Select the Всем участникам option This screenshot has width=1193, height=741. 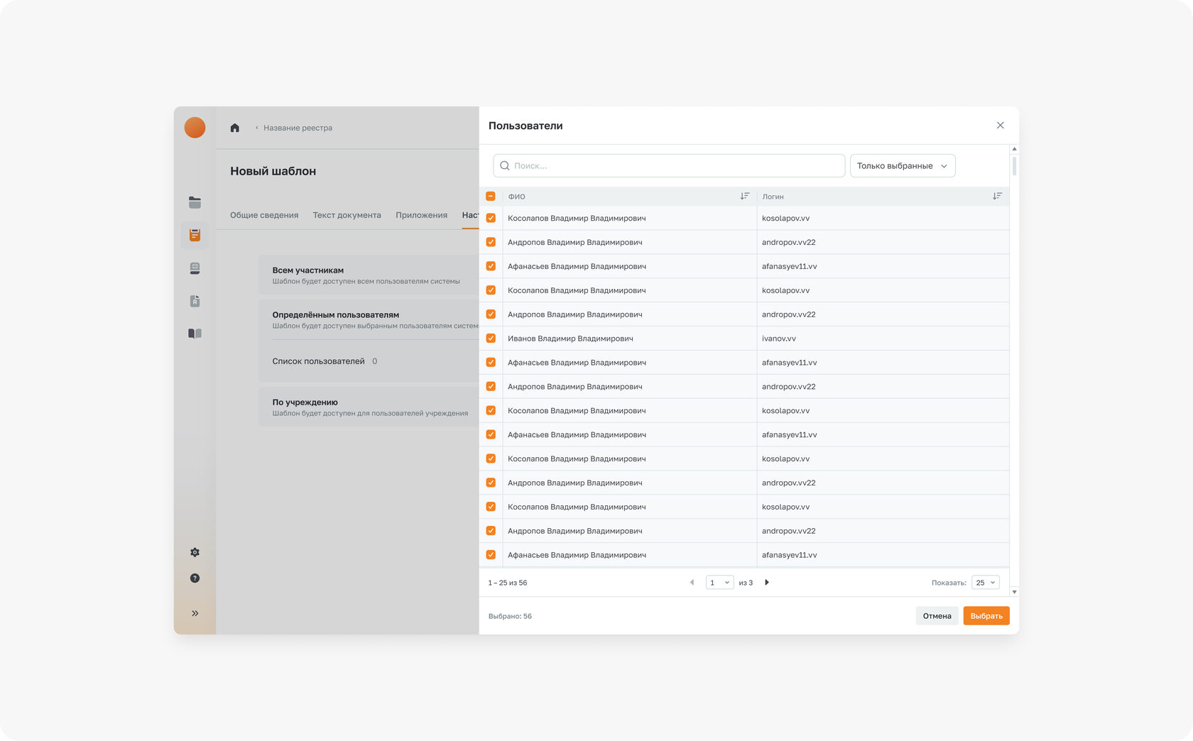(x=369, y=275)
